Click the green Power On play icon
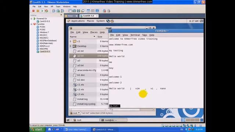 click(42, 11)
